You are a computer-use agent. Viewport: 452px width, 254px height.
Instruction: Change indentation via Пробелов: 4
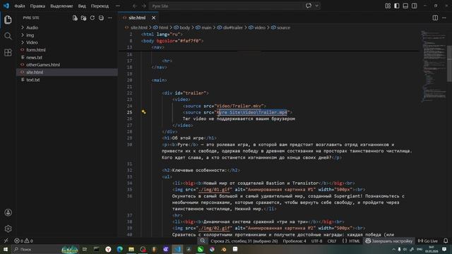[295, 241]
